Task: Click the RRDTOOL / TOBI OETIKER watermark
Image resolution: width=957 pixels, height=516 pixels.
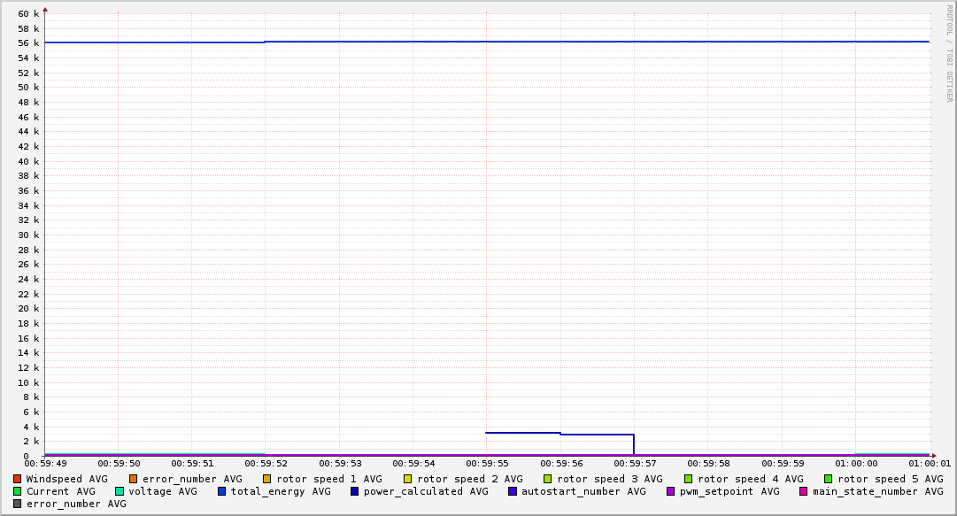Action: pyautogui.click(x=949, y=53)
